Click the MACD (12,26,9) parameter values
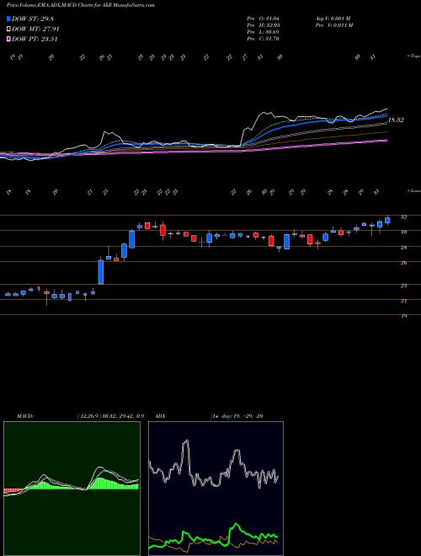The image size is (421, 556). [109, 416]
